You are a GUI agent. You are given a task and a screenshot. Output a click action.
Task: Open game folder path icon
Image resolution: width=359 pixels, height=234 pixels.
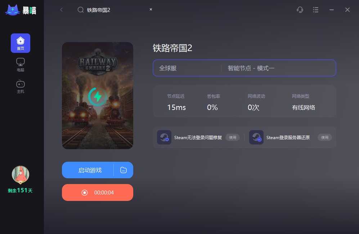(x=124, y=170)
